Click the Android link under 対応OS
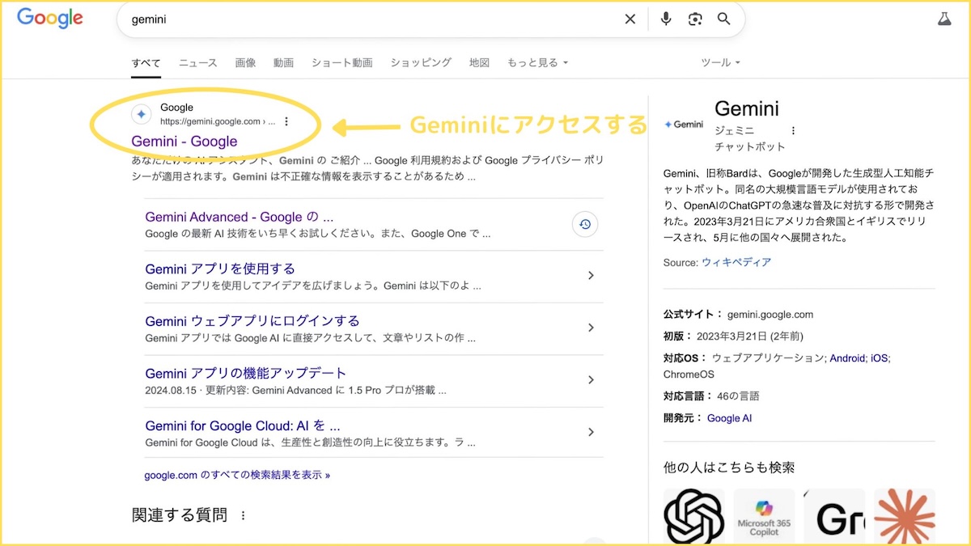The height and width of the screenshot is (546, 971). click(x=847, y=358)
